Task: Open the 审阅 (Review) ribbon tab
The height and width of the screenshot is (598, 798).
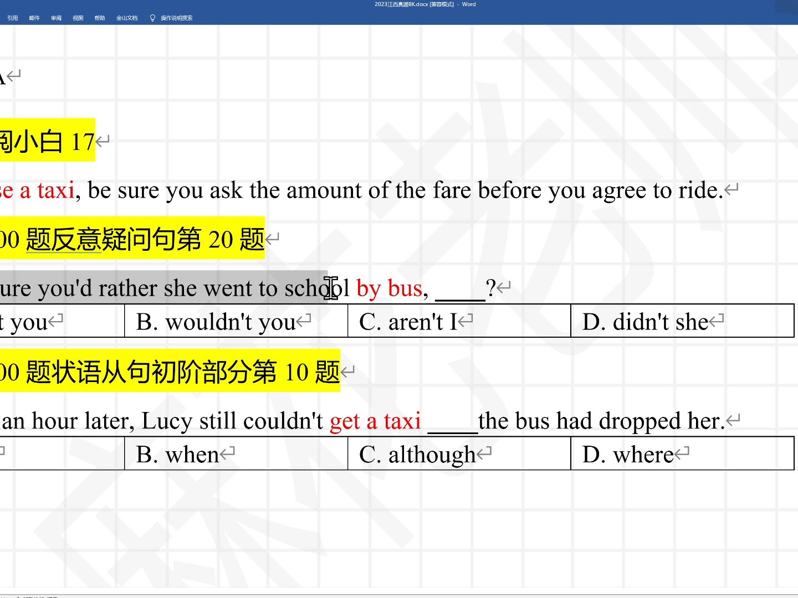Action: pos(56,18)
